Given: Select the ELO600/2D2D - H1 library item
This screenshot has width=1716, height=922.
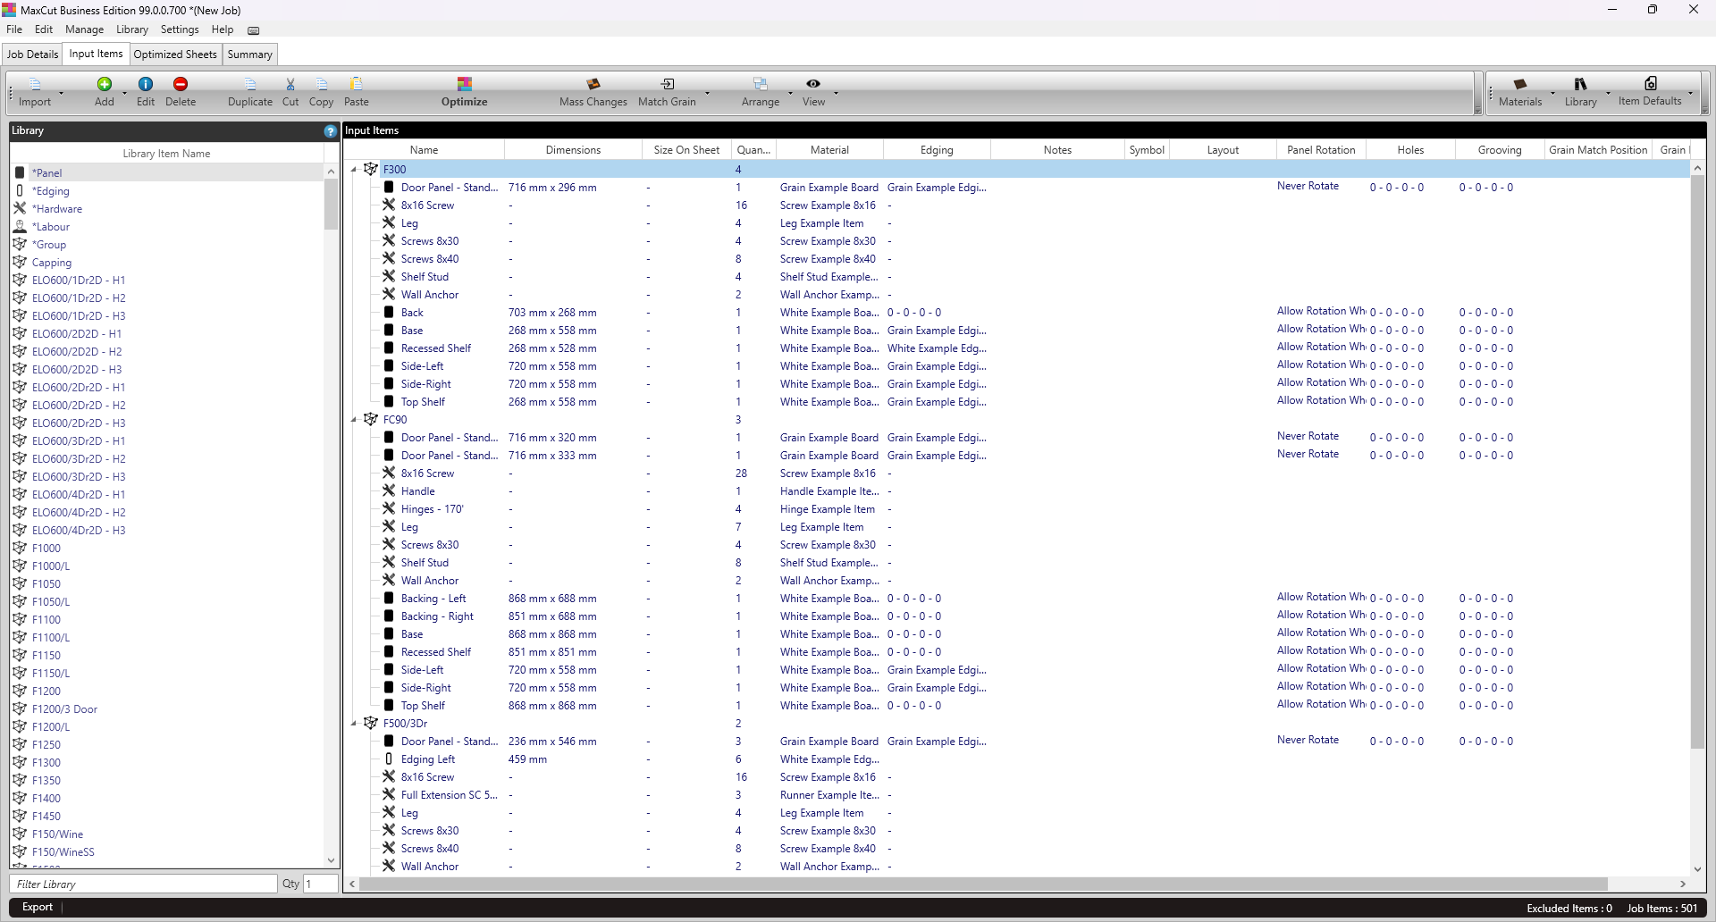Looking at the screenshot, I should coord(76,334).
